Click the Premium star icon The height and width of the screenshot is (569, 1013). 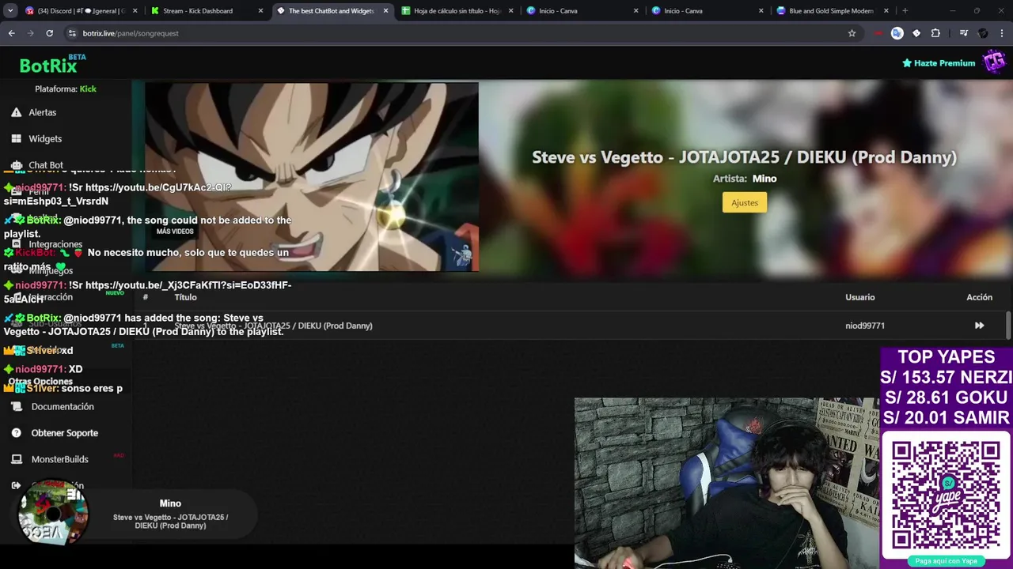pos(907,63)
